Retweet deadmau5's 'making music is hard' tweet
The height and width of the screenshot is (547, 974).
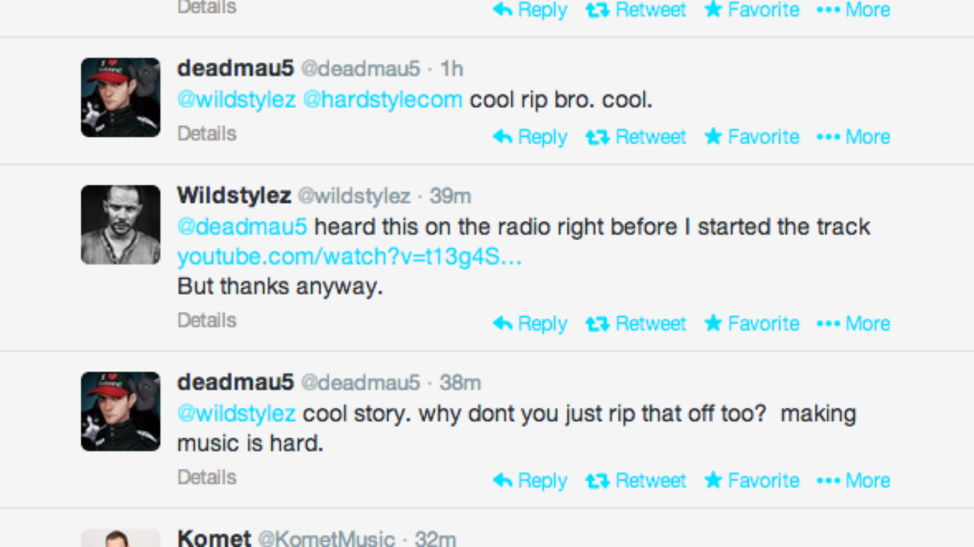pos(636,481)
